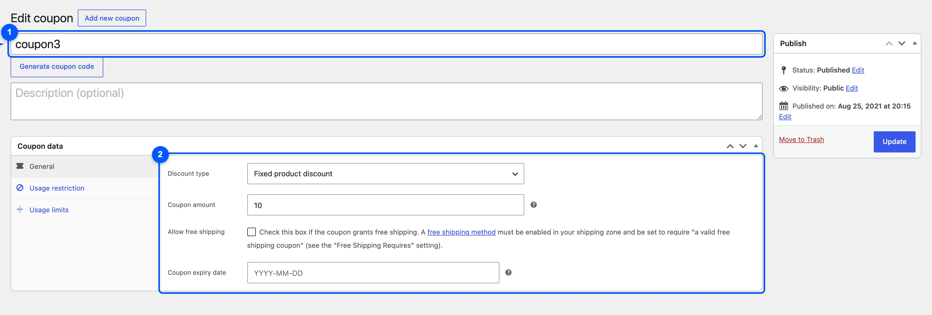Click Move to Trash link
Image resolution: width=932 pixels, height=315 pixels.
[801, 139]
